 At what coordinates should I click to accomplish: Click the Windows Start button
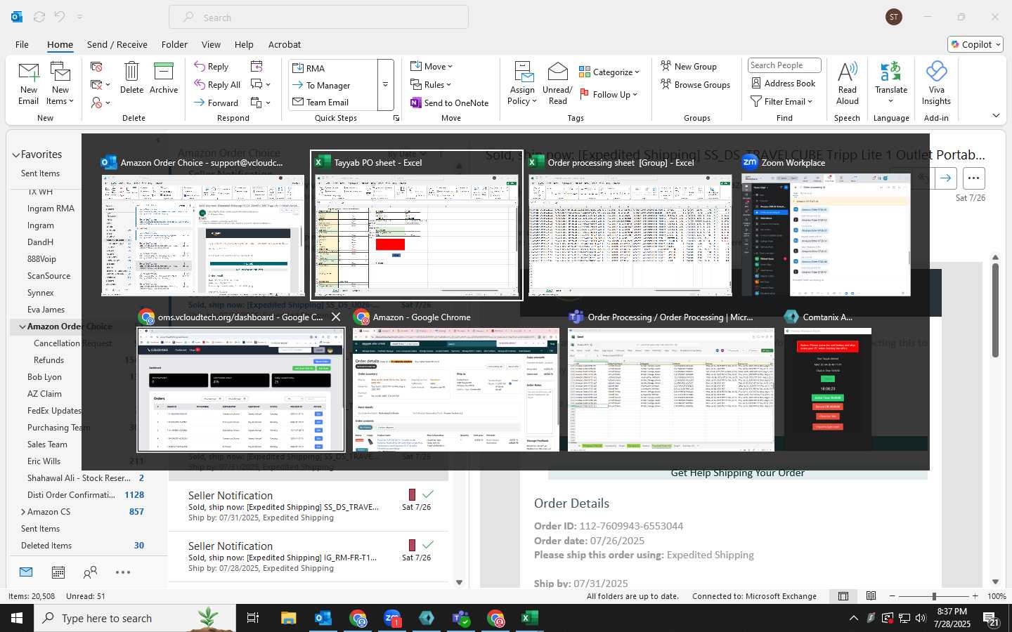point(17,618)
